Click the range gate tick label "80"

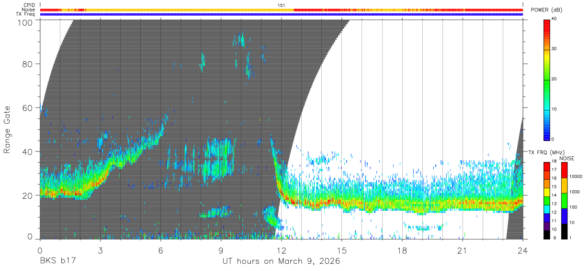pos(27,64)
